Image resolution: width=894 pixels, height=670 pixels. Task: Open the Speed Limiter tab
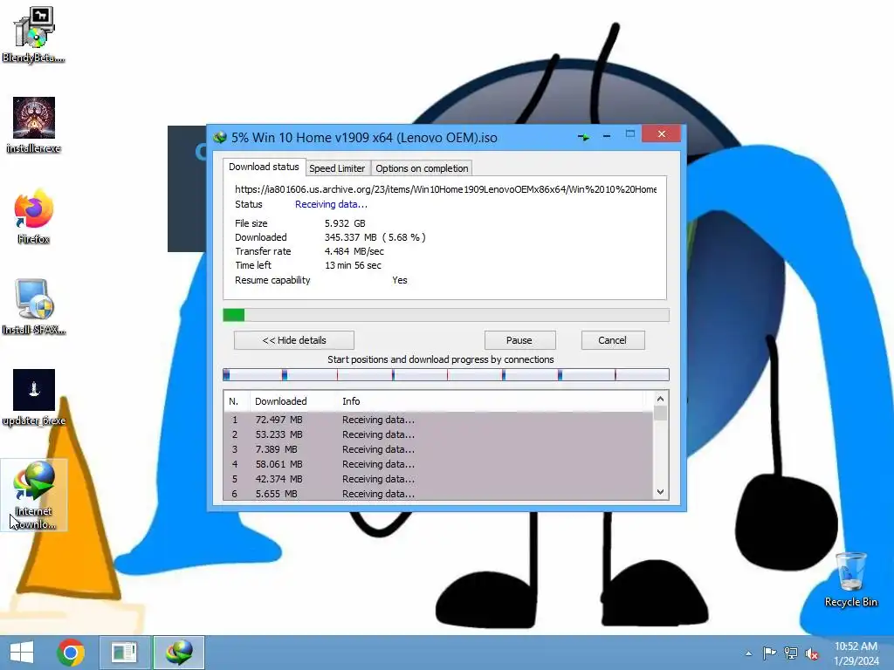[337, 168]
